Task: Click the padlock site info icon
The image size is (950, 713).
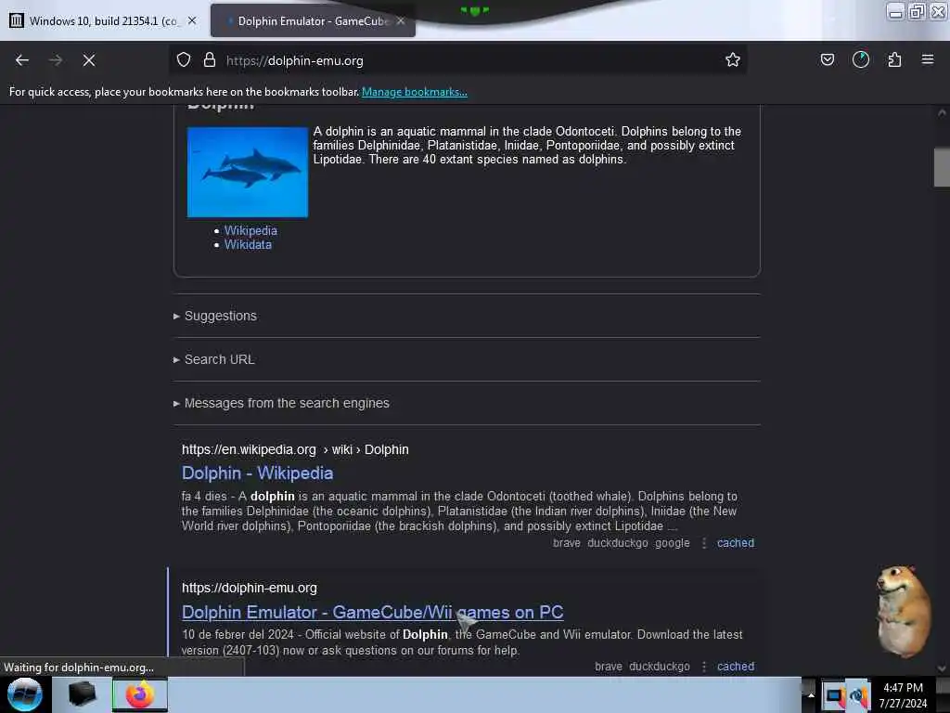Action: tap(210, 60)
